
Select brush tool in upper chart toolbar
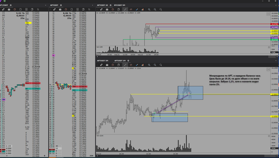click(x=137, y=10)
